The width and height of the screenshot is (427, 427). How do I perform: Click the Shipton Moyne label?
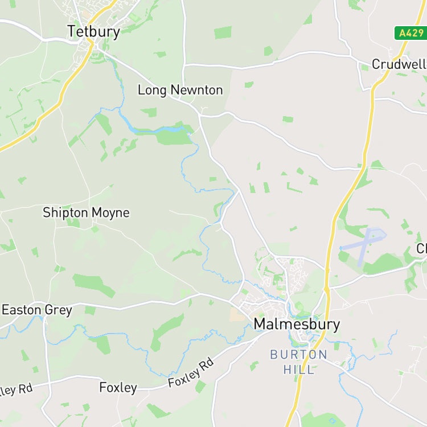click(x=86, y=213)
